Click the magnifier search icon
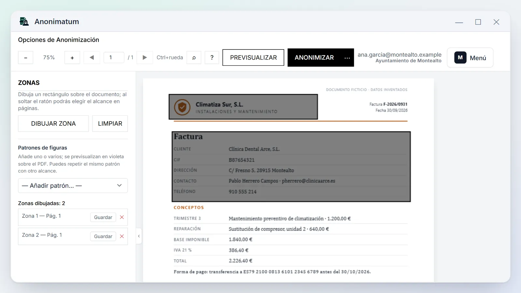 pos(194,58)
